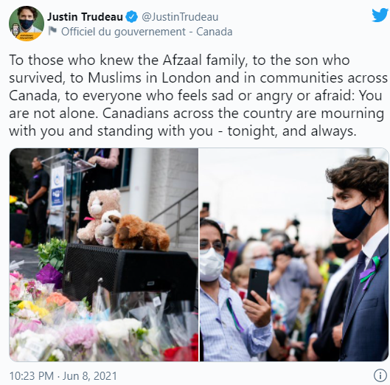Click the tweet text about the Afzaal family
This screenshot has width=390, height=385.
coord(198,96)
